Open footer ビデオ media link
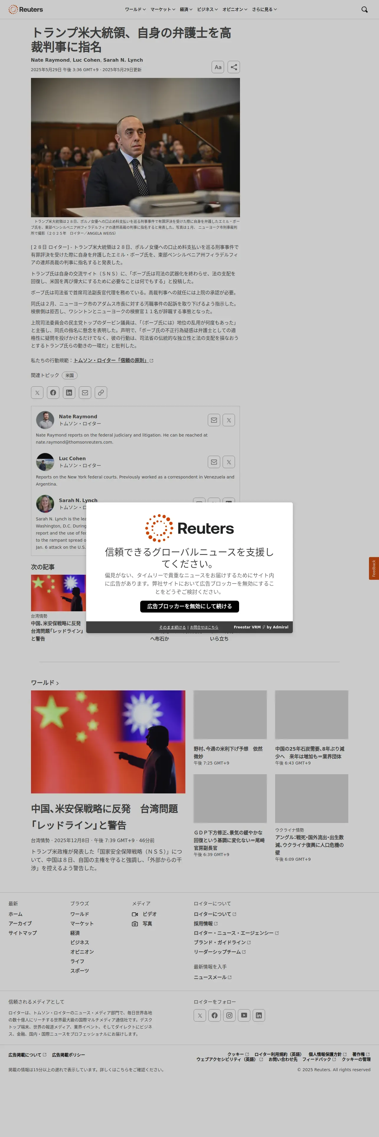Image resolution: width=379 pixels, height=1137 pixels. click(144, 914)
